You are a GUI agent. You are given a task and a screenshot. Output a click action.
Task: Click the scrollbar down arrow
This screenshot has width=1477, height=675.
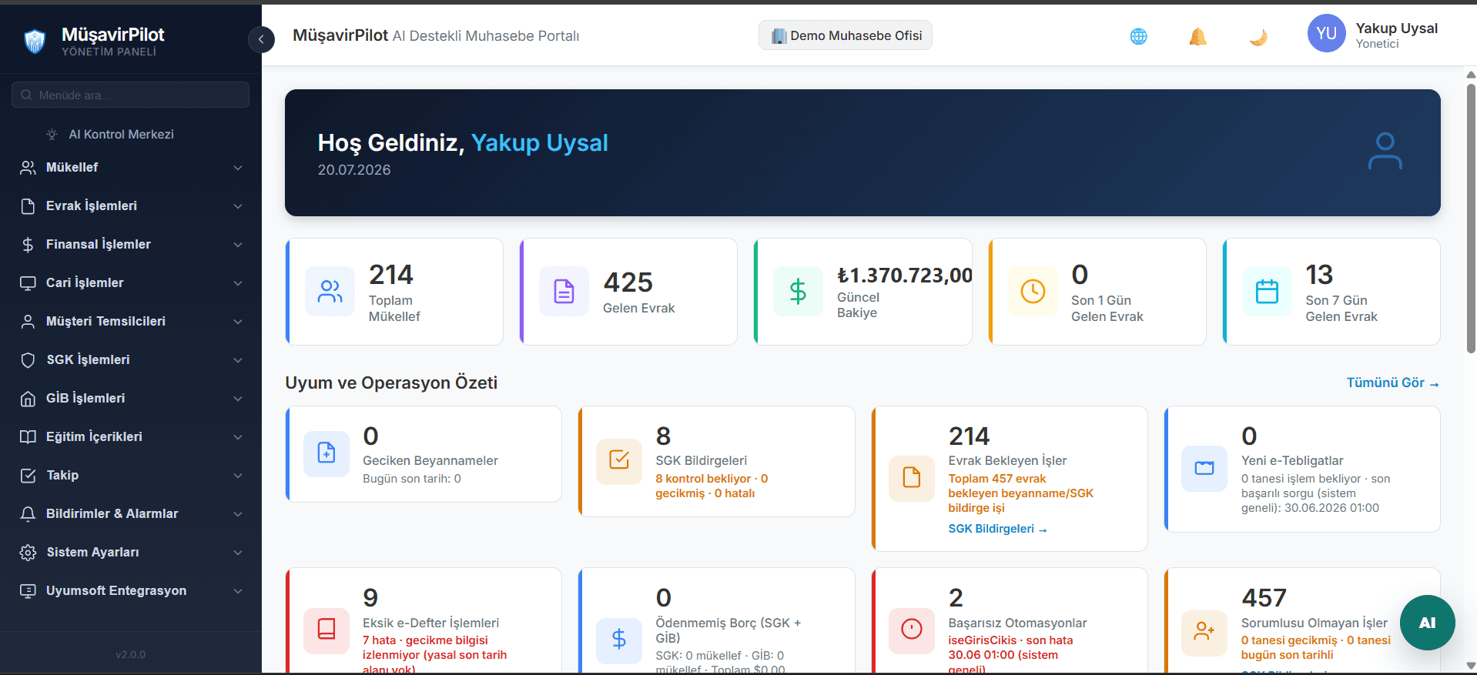tap(1471, 666)
